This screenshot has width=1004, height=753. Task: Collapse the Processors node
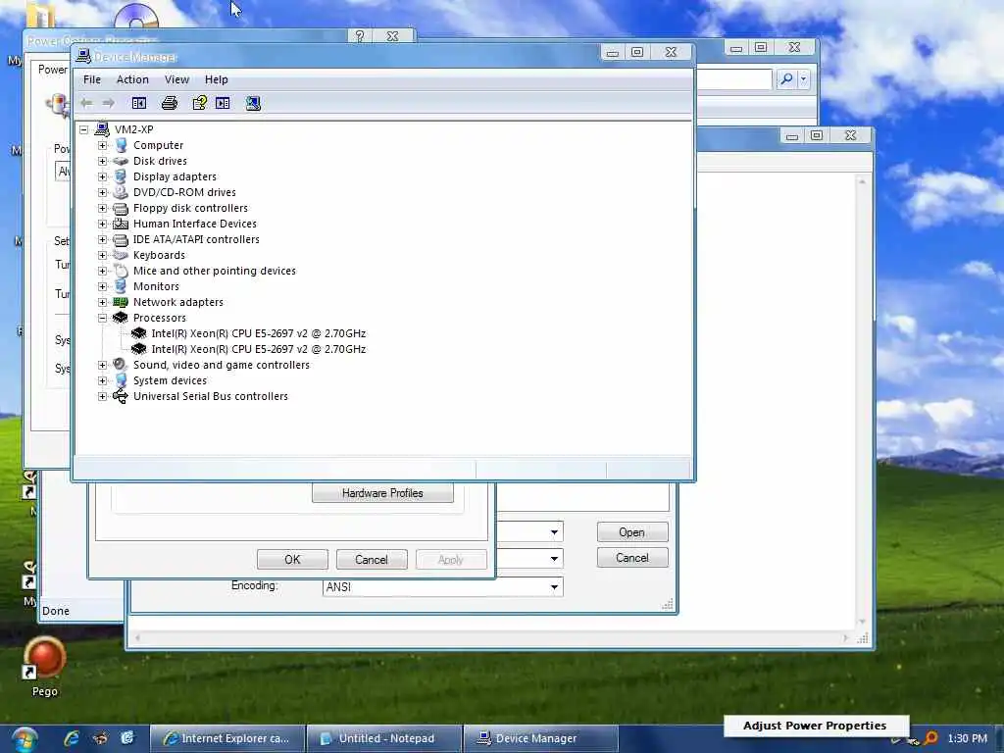coord(102,318)
